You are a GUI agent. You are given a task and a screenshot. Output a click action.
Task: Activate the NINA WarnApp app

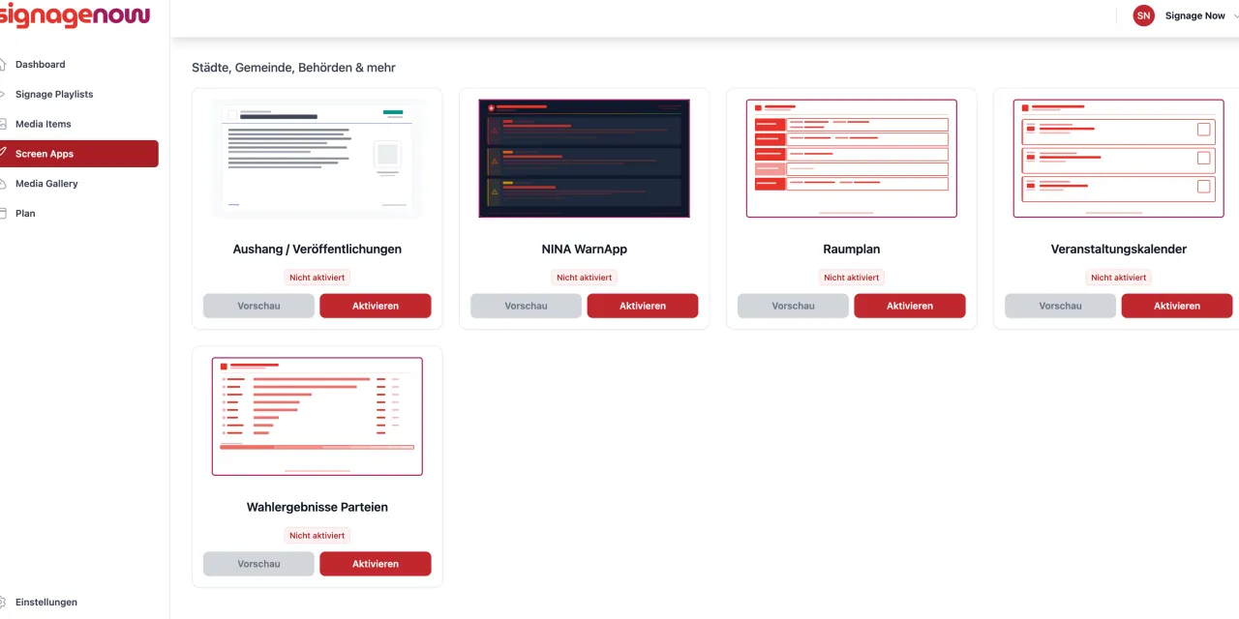coord(643,306)
